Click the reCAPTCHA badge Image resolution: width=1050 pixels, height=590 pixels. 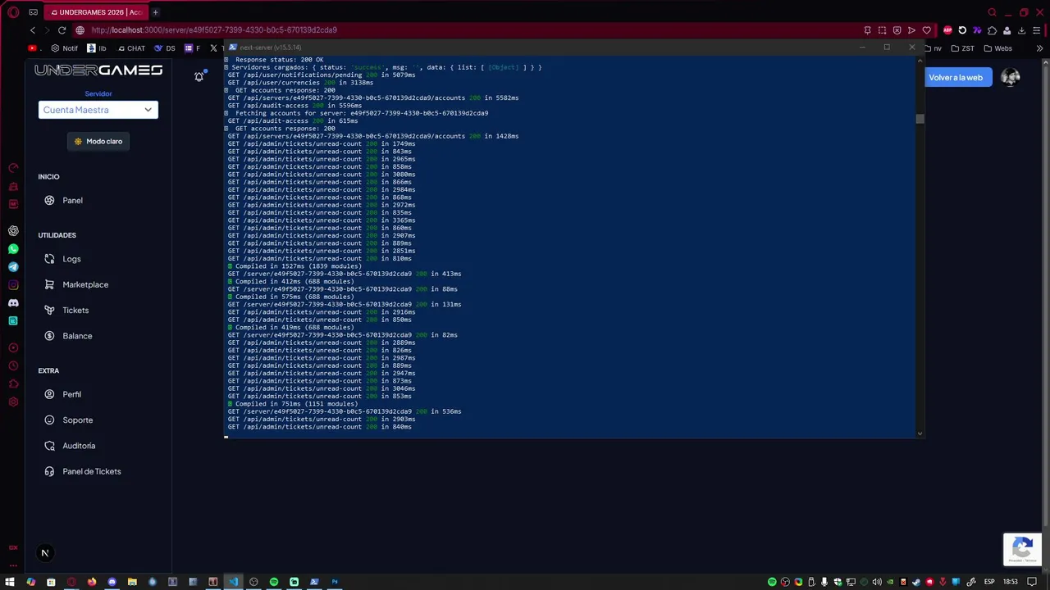(x=1022, y=549)
